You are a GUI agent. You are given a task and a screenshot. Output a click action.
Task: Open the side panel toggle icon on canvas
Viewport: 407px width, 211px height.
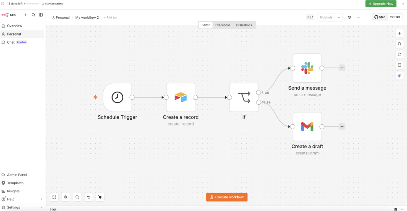point(400,65)
